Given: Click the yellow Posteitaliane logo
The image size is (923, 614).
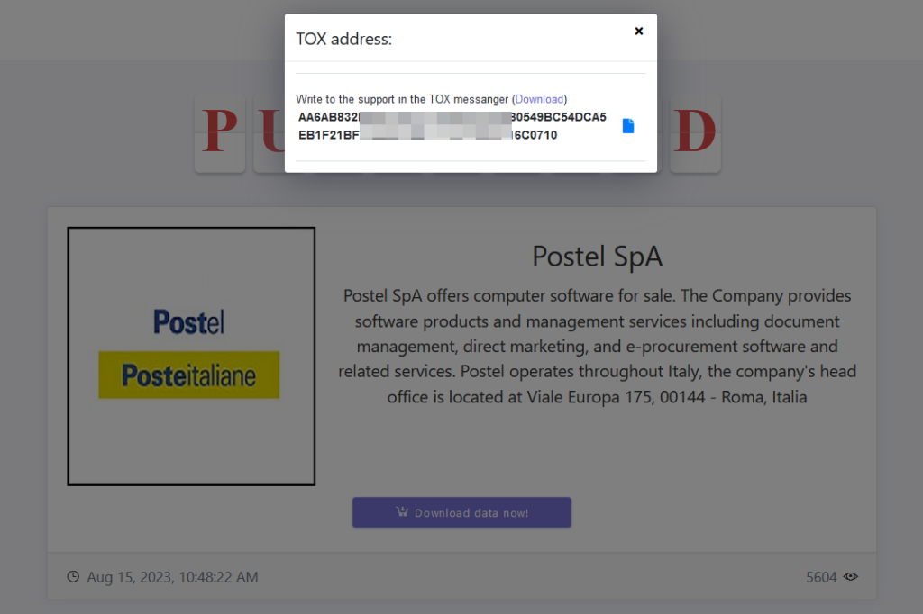Looking at the screenshot, I should (x=189, y=375).
